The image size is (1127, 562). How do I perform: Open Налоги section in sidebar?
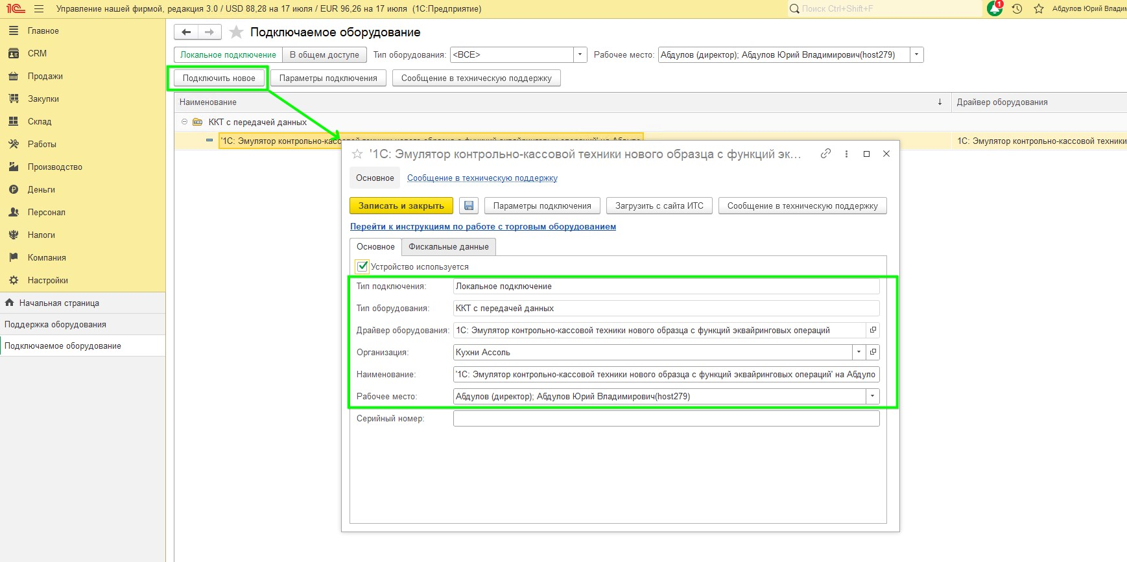(x=41, y=235)
